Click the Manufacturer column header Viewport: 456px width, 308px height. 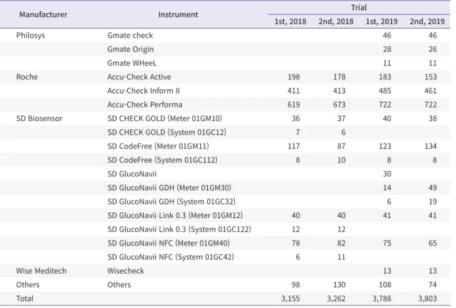(43, 14)
